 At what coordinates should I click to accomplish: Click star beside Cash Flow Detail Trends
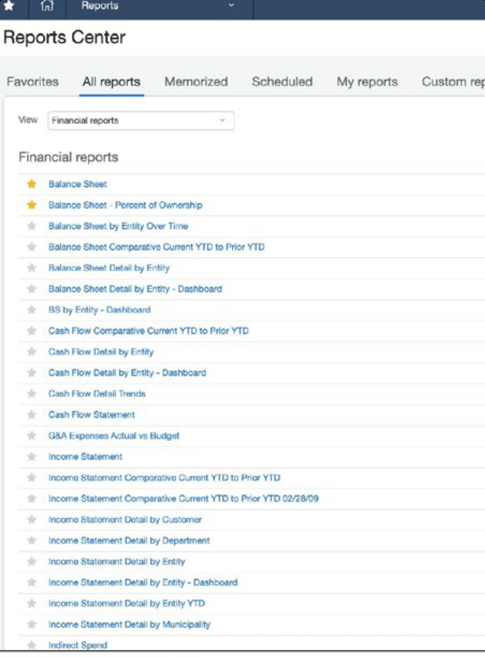(x=31, y=394)
